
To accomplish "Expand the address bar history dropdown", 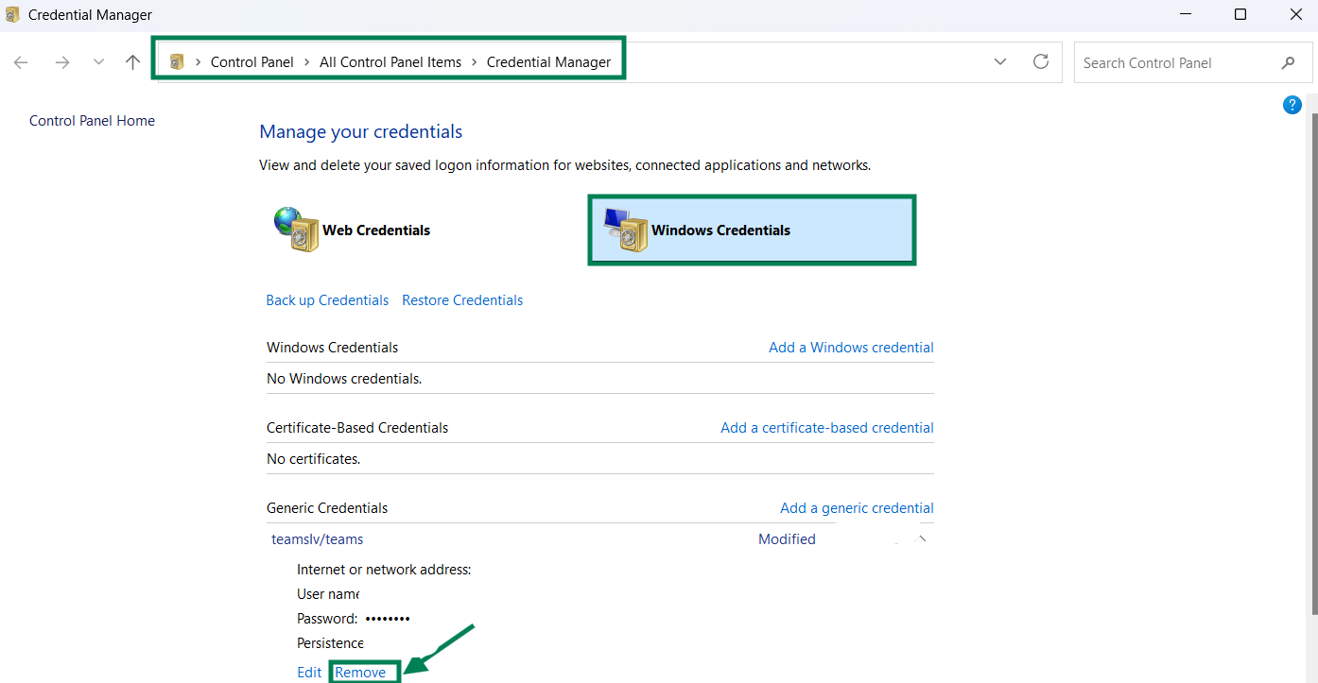I will point(1000,62).
